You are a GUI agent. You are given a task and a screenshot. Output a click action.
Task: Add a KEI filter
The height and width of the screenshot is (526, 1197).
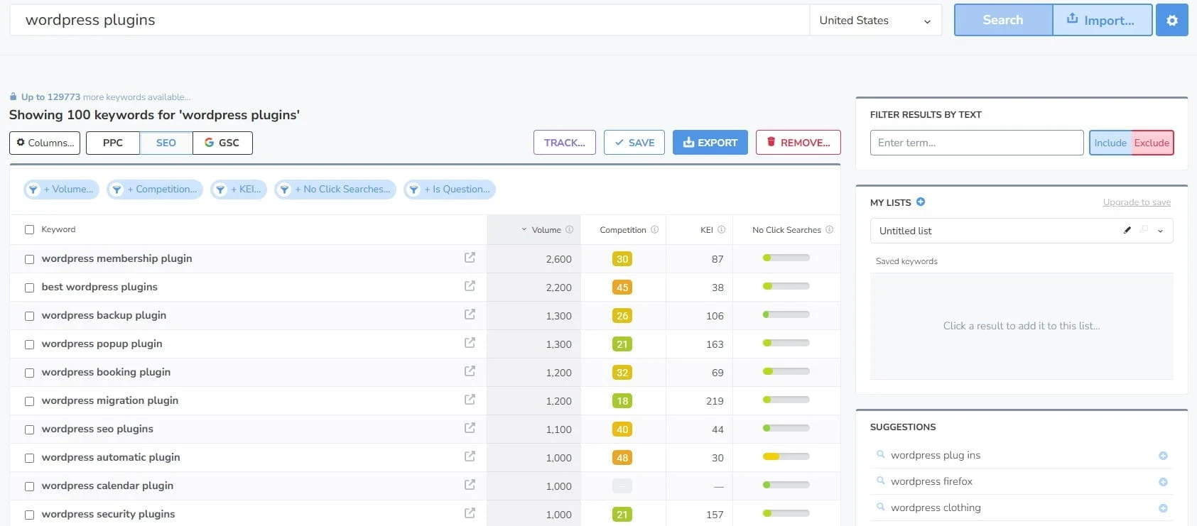[239, 190]
